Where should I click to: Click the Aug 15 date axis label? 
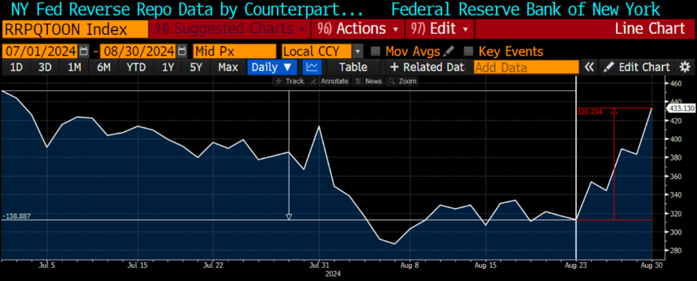(x=485, y=265)
